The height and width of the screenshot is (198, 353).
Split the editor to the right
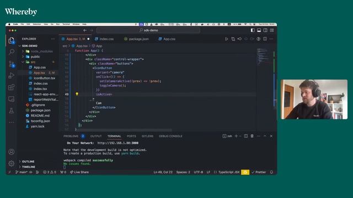[x=265, y=39]
